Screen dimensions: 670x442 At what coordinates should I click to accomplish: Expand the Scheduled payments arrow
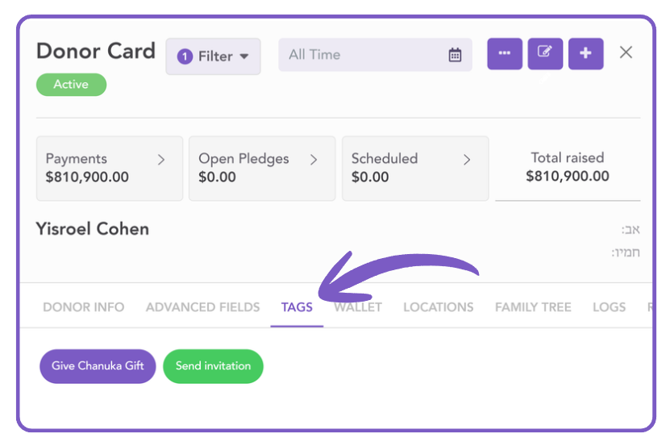pos(467,160)
